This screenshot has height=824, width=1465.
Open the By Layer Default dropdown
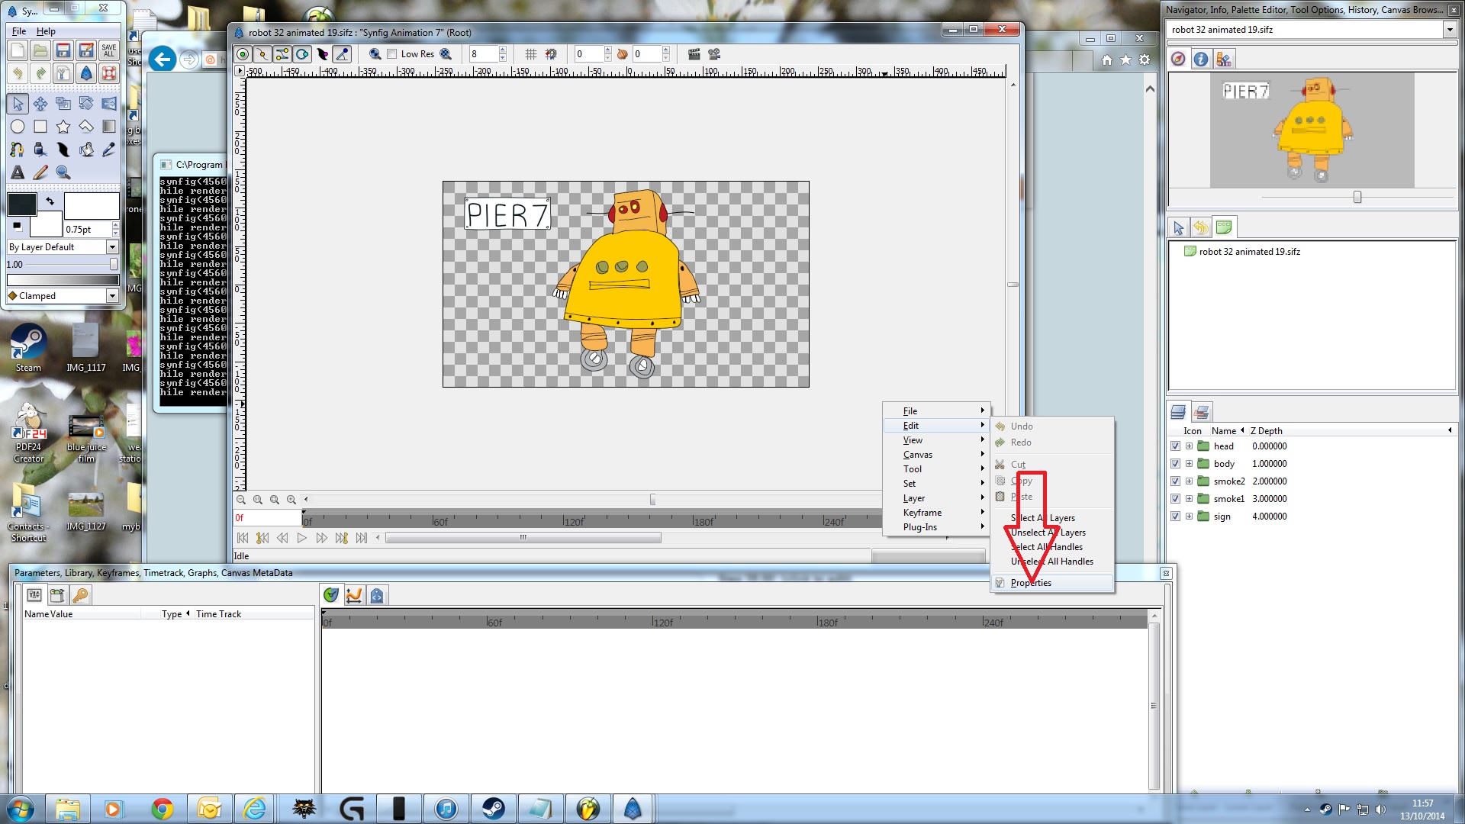pyautogui.click(x=63, y=247)
